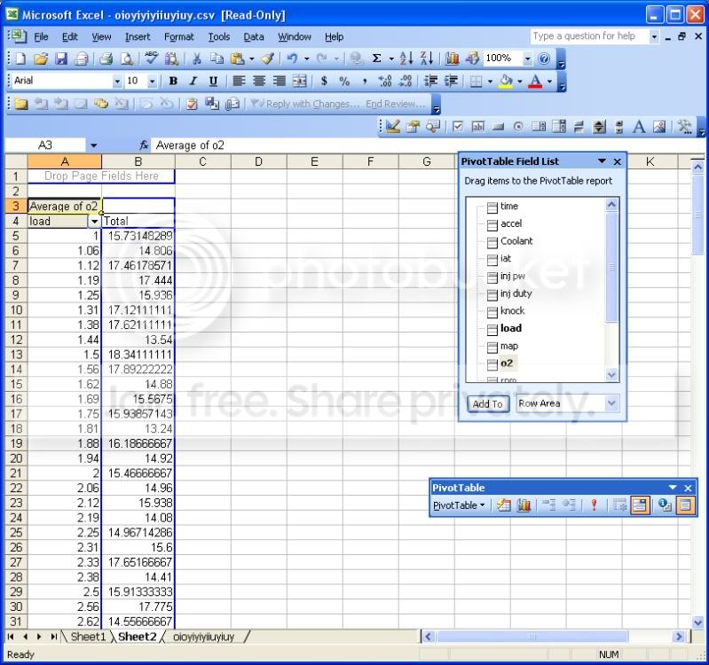Insert AutoSum with the sigma icon
Viewport: 709px width, 665px height.
376,59
